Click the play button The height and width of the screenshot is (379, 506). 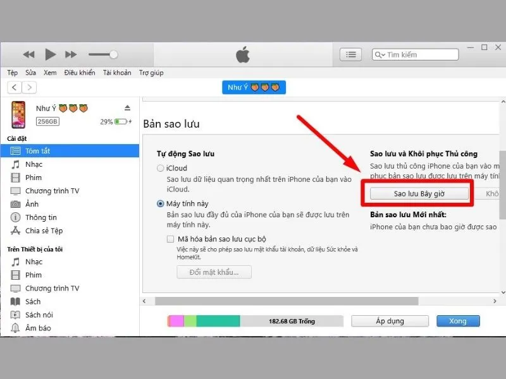[x=50, y=54]
